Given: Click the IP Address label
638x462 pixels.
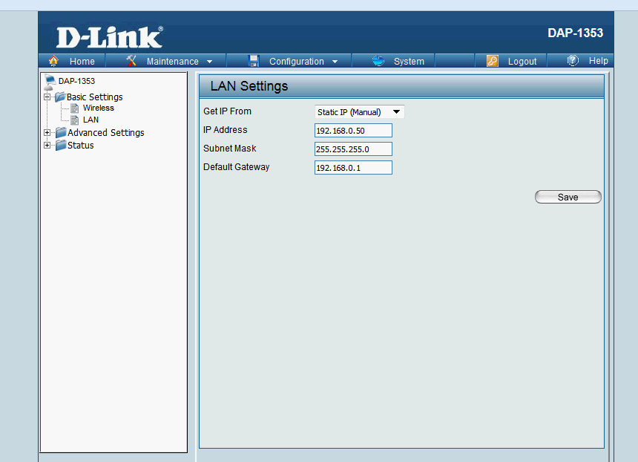Looking at the screenshot, I should 225,130.
